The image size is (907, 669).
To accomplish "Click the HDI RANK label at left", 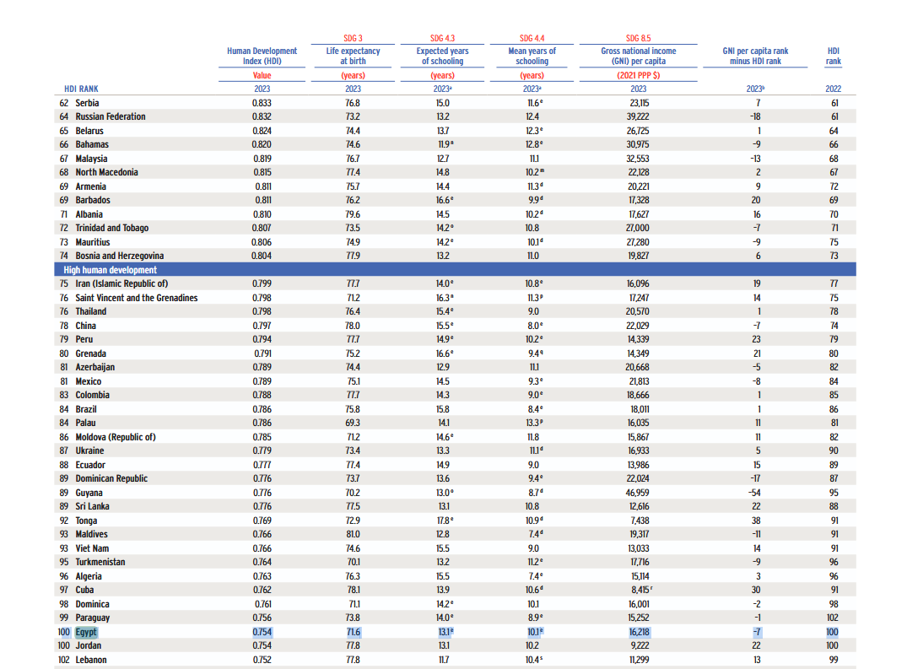I will [x=81, y=89].
